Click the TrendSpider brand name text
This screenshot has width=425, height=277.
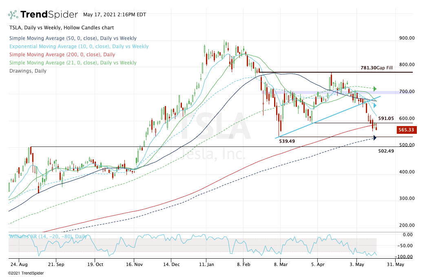coord(49,14)
